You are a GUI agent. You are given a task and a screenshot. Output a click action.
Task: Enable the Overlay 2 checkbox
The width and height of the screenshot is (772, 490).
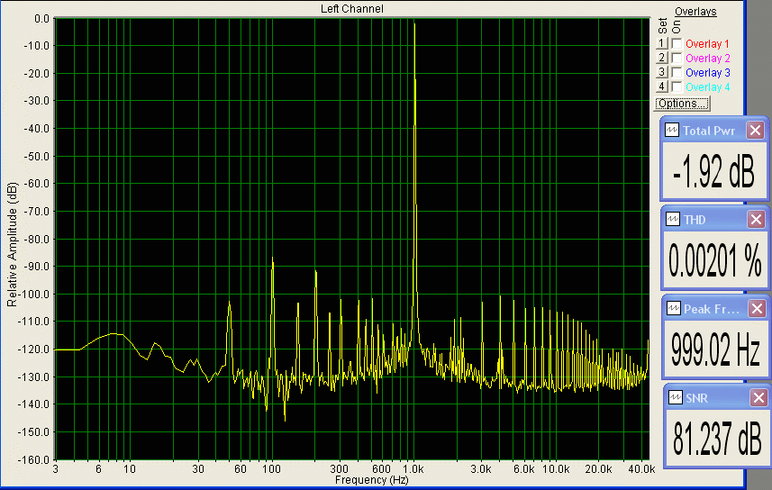(x=677, y=59)
